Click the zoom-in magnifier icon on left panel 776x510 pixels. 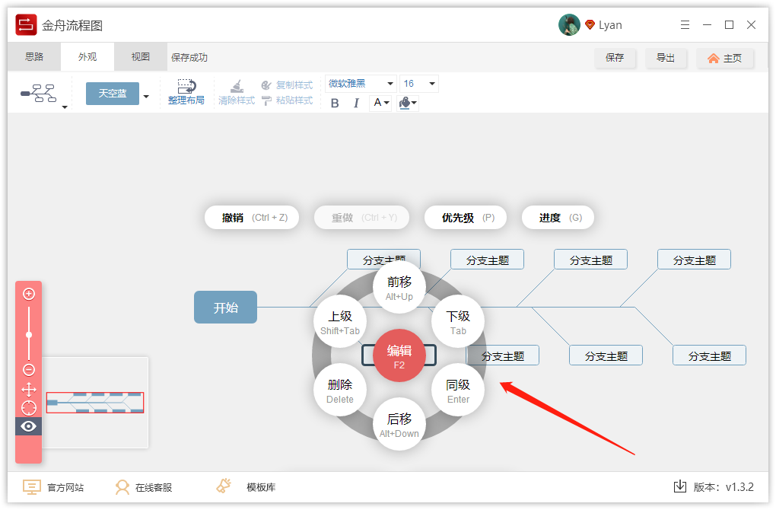[x=28, y=293]
